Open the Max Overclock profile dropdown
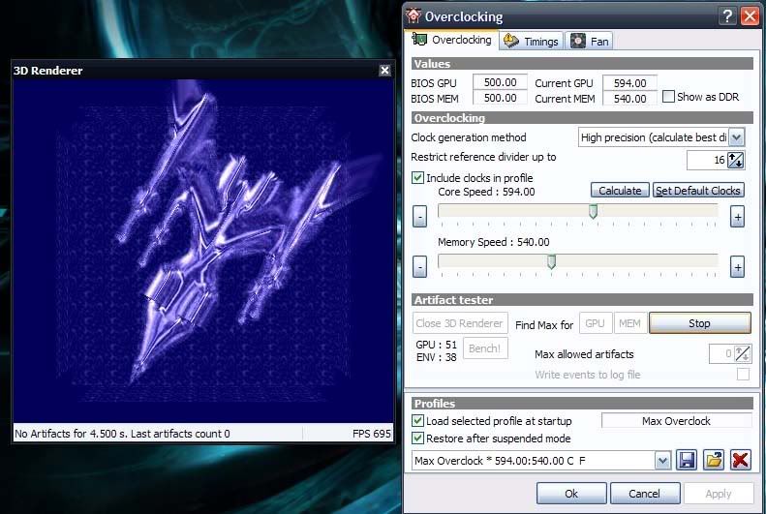Image resolution: width=766 pixels, height=514 pixels. click(662, 461)
